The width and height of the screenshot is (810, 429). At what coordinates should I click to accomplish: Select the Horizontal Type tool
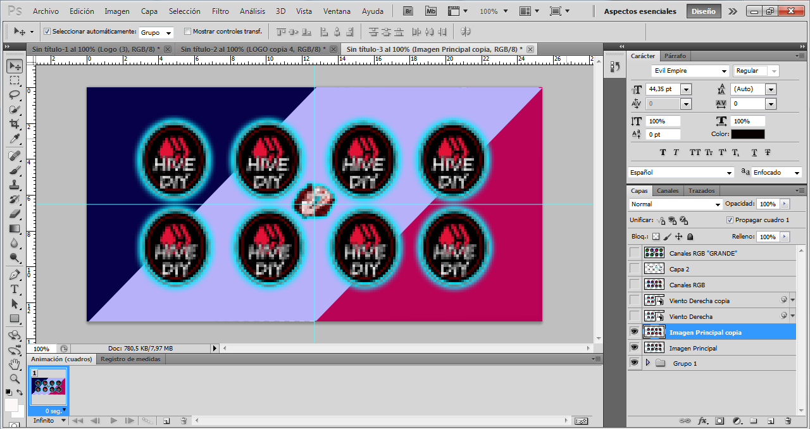click(x=15, y=290)
